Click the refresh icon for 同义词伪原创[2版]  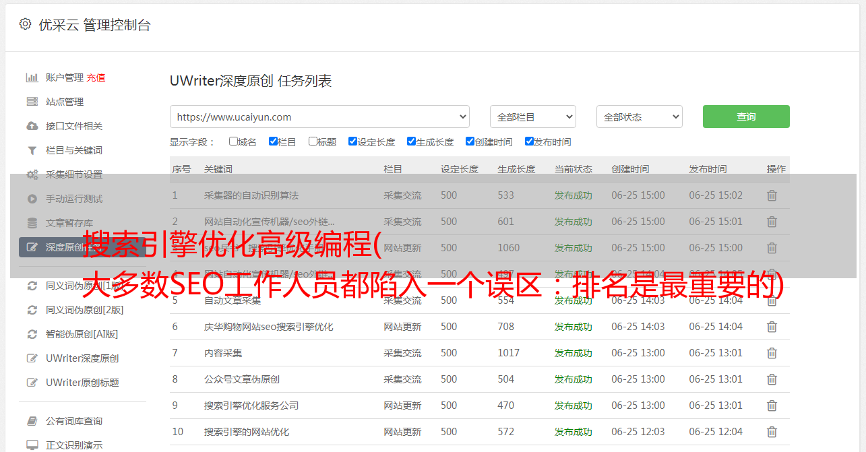(32, 310)
